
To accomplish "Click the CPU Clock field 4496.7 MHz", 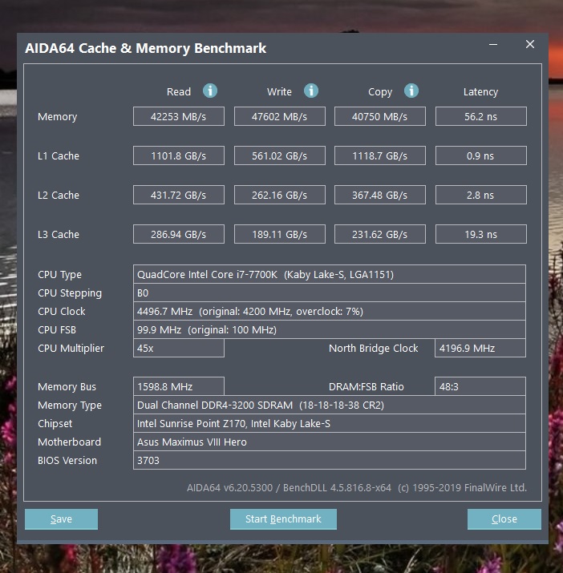I will [x=330, y=311].
